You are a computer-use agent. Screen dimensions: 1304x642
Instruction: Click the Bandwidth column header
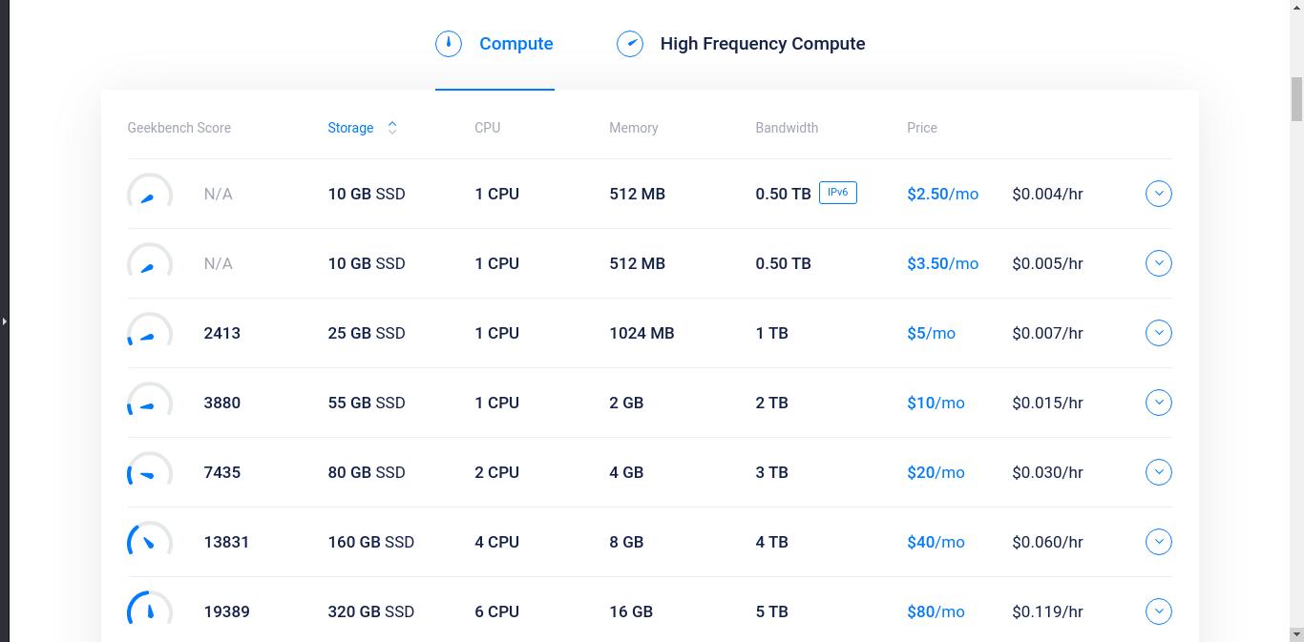787,128
